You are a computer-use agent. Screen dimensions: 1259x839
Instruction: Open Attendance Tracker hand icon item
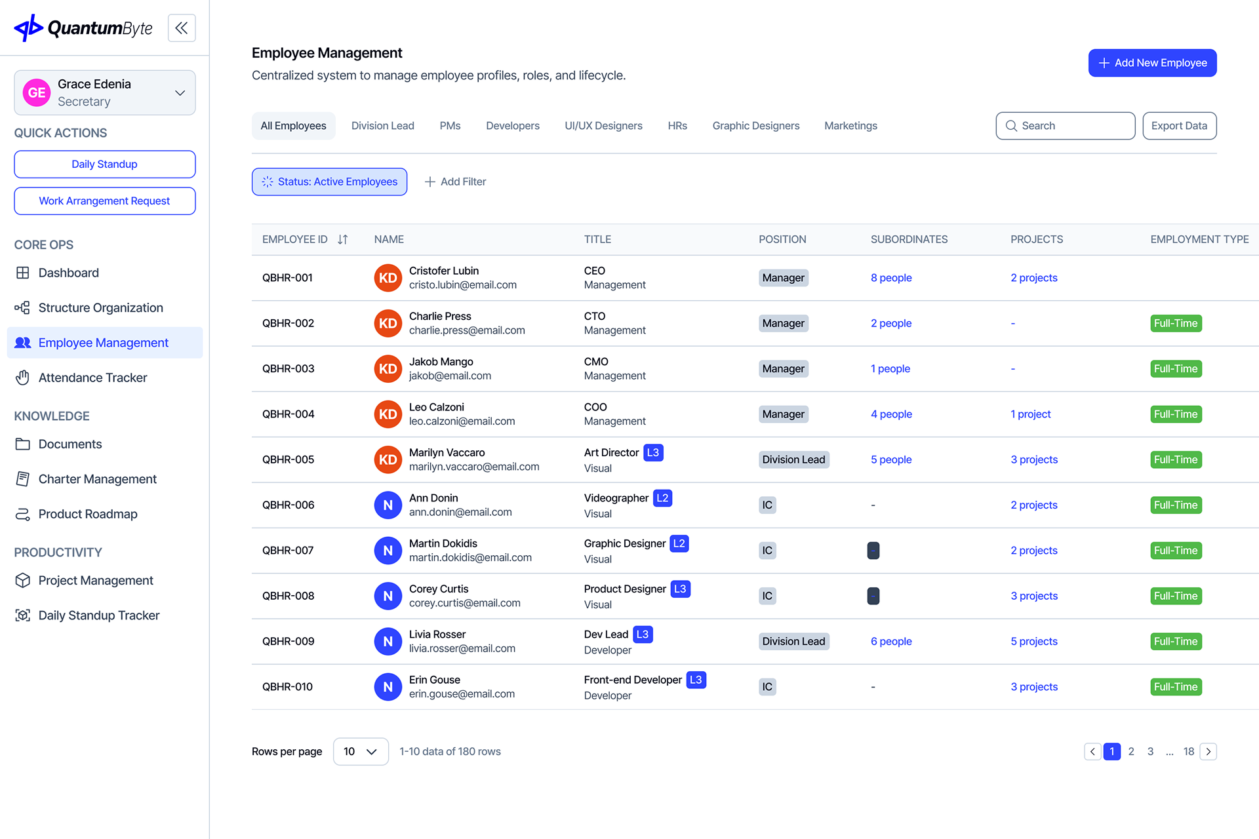point(23,378)
